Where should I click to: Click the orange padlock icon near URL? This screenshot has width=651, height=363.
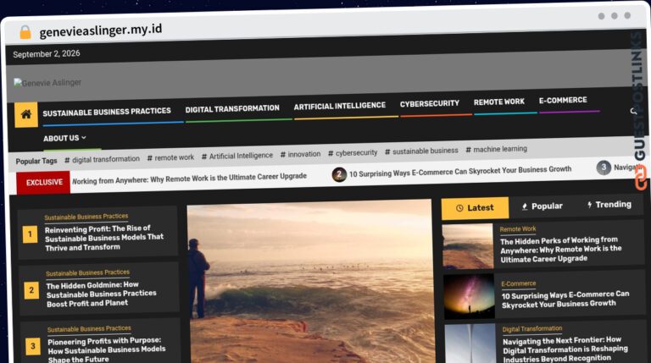click(25, 32)
